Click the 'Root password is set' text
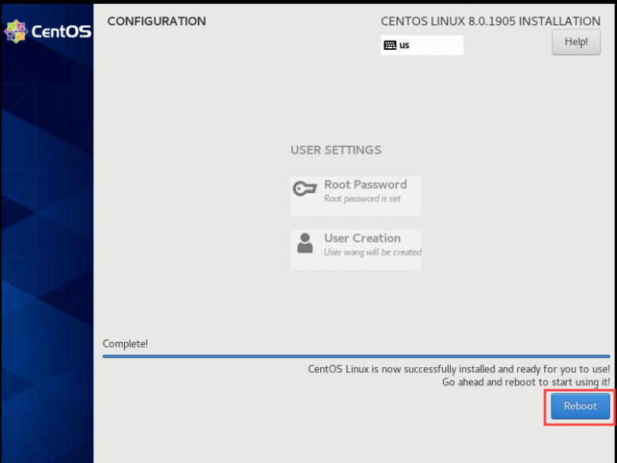 [x=362, y=199]
